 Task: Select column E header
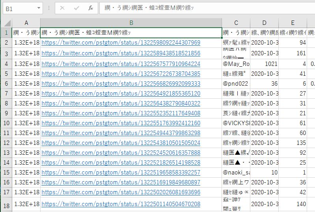pos(293,23)
